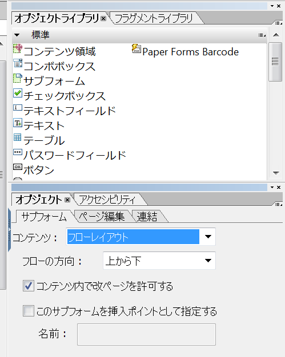Select the コンテンツ領域 content area icon

click(x=18, y=48)
